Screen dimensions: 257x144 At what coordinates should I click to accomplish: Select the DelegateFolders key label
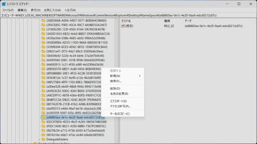click(x=57, y=139)
